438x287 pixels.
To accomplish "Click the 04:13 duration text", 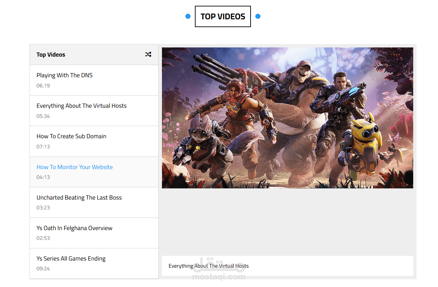I will [x=43, y=177].
